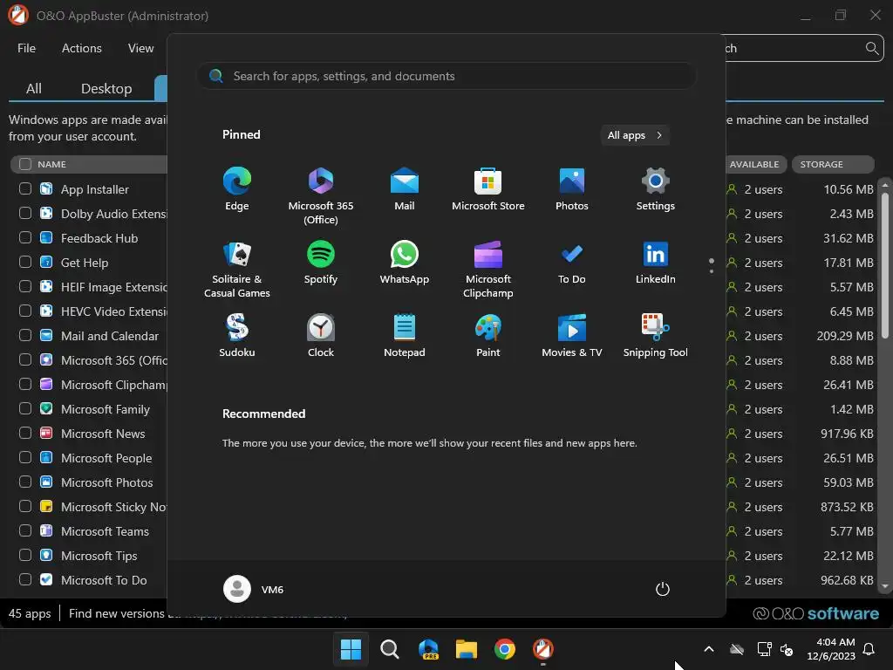Click the O&O software logo link

tap(815, 613)
